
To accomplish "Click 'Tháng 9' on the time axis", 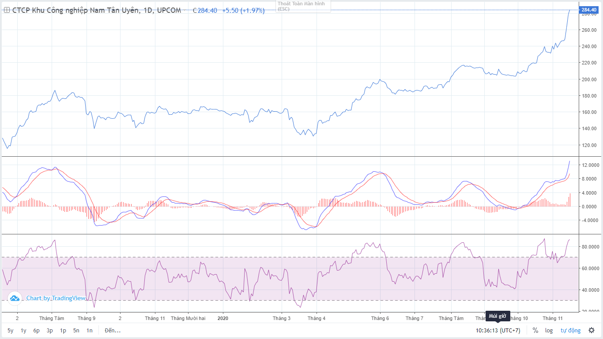I will pyautogui.click(x=87, y=318).
